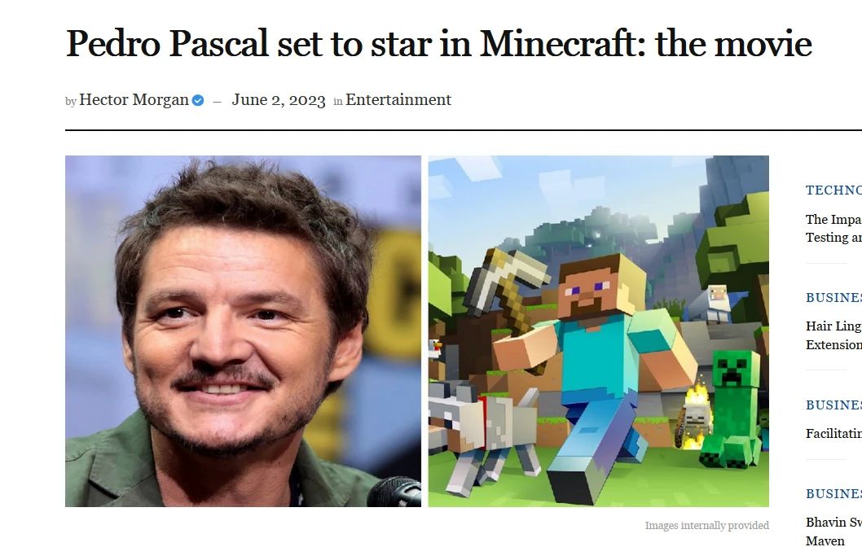Click the sheep on the Minecraft hill
Image resolution: width=862 pixels, height=547 pixels.
coord(710,304)
